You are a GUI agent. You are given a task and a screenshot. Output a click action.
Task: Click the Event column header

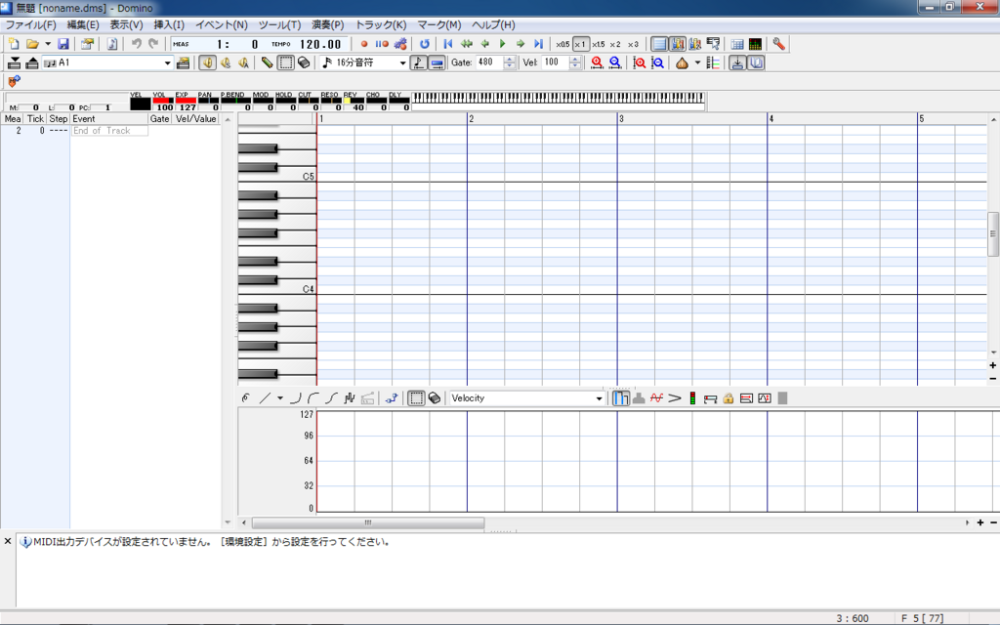pos(109,118)
